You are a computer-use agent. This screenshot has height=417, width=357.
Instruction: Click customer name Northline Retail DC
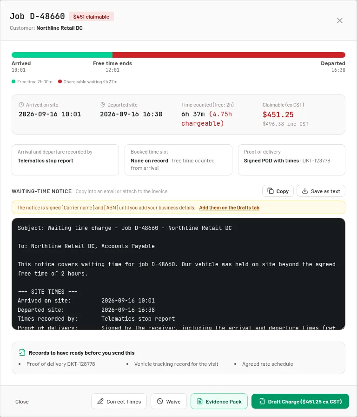59,28
